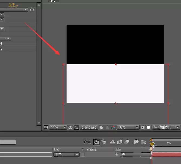The height and width of the screenshot is (164, 181).
Task: Toggle the region of interest button
Action: [76, 127]
